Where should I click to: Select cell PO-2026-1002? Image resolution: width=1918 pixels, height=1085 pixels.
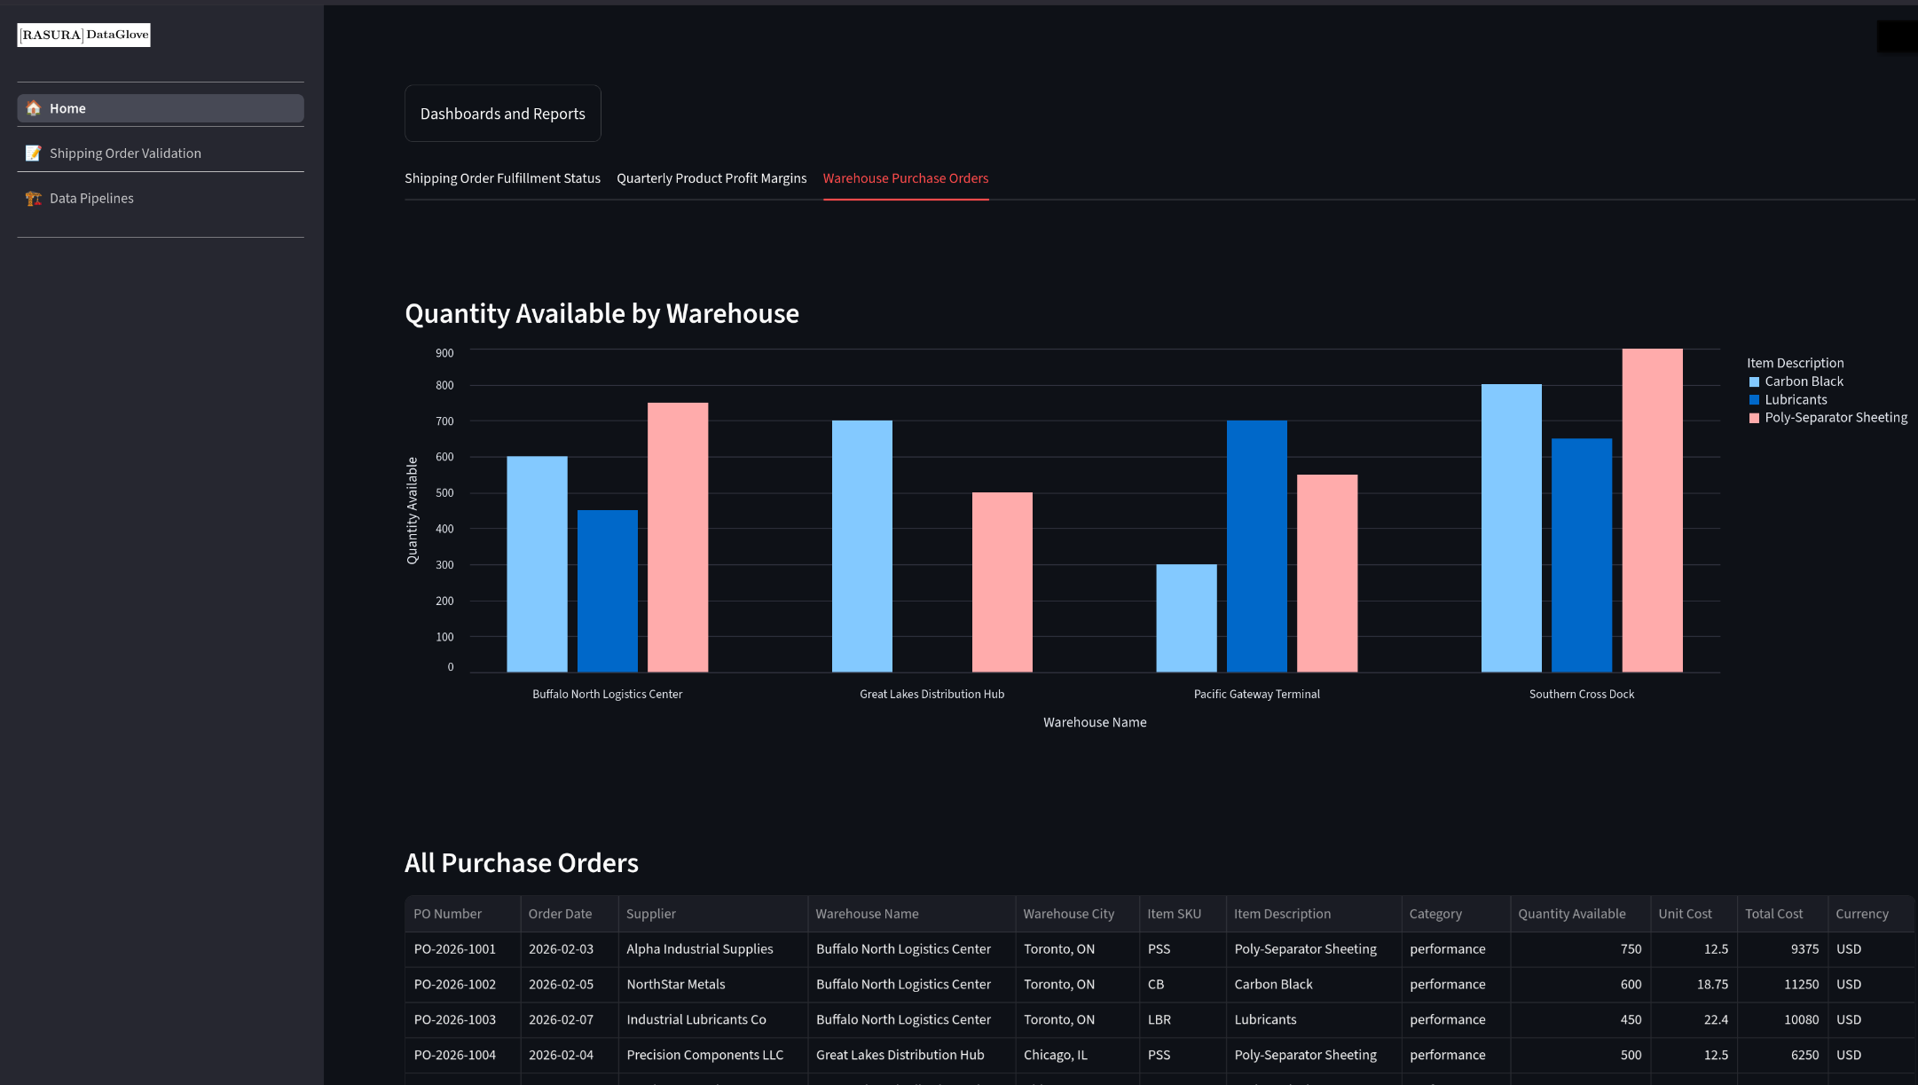pos(462,985)
